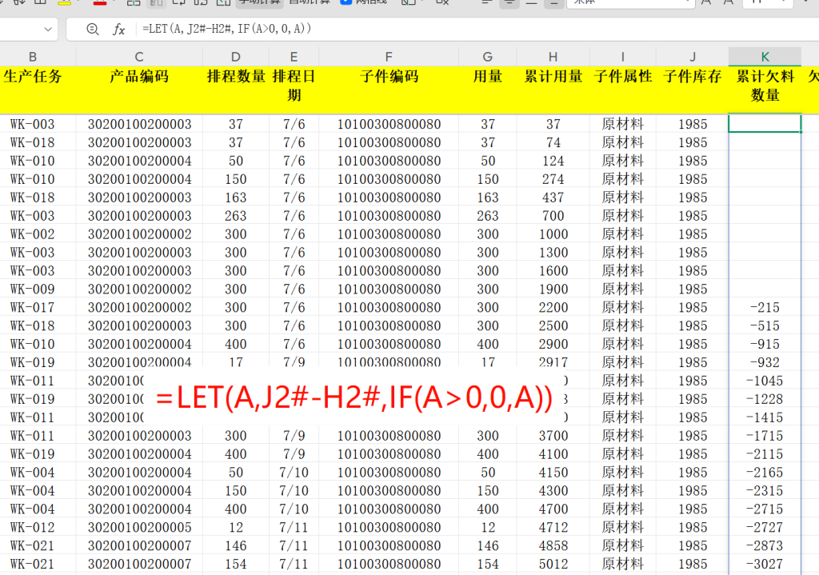
Task: Click the -2165 shortage cell
Action: click(765, 472)
